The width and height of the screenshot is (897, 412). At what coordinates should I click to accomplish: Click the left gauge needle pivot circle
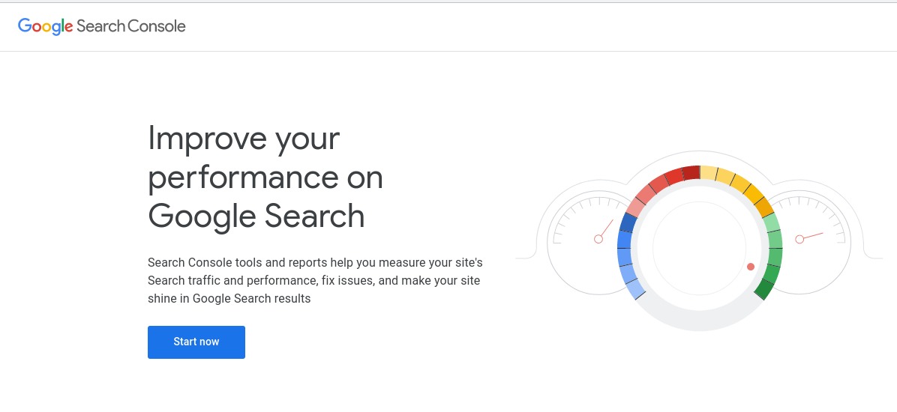tap(598, 239)
